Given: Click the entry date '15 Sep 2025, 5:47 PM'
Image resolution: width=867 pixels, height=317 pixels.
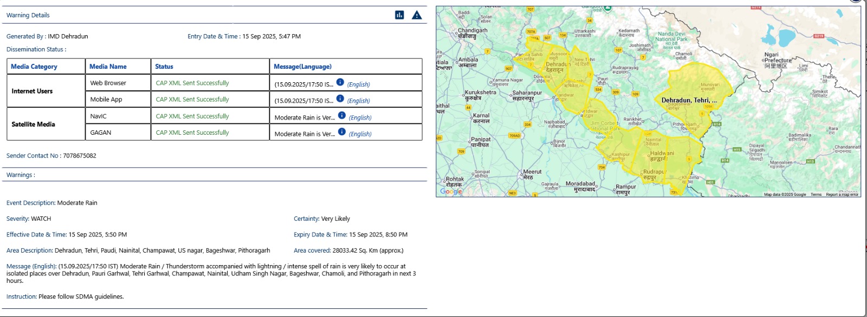Looking at the screenshot, I should tap(271, 36).
